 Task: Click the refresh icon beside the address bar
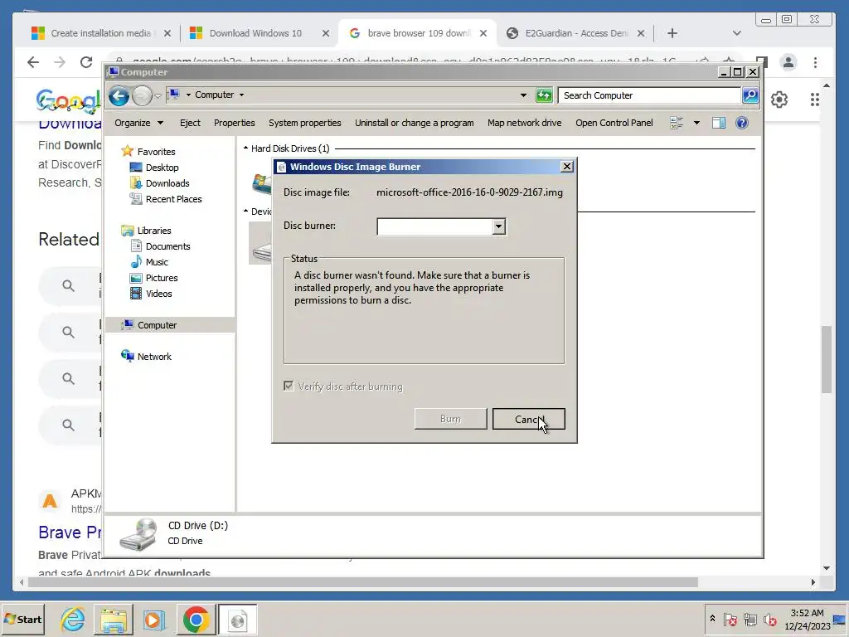click(x=544, y=95)
